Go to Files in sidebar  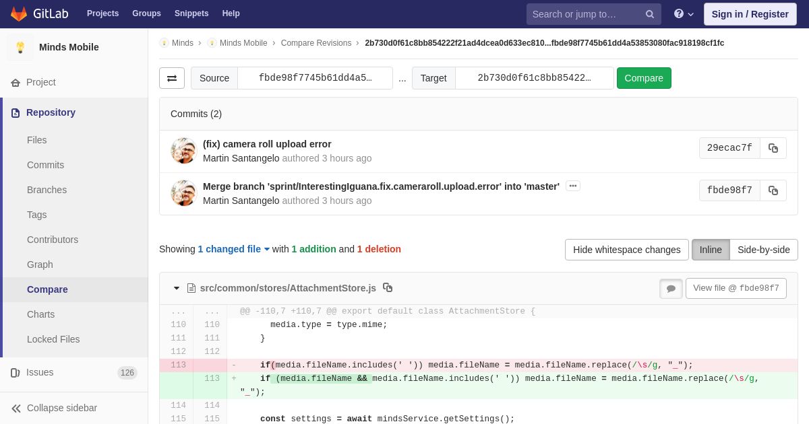[37, 140]
